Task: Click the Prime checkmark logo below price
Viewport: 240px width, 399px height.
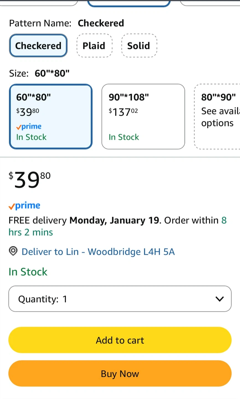Action: pos(24,206)
